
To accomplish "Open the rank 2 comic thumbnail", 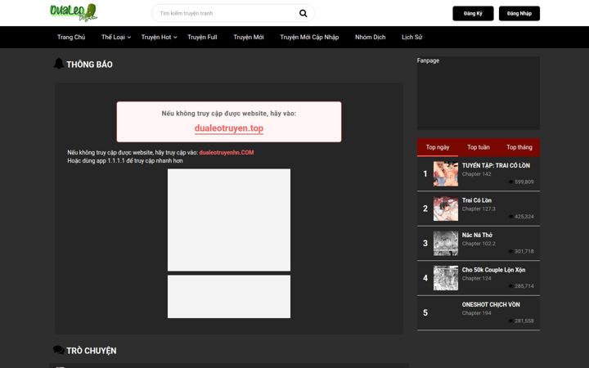I will 446,209.
